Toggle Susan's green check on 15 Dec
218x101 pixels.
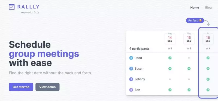(x=189, y=69)
